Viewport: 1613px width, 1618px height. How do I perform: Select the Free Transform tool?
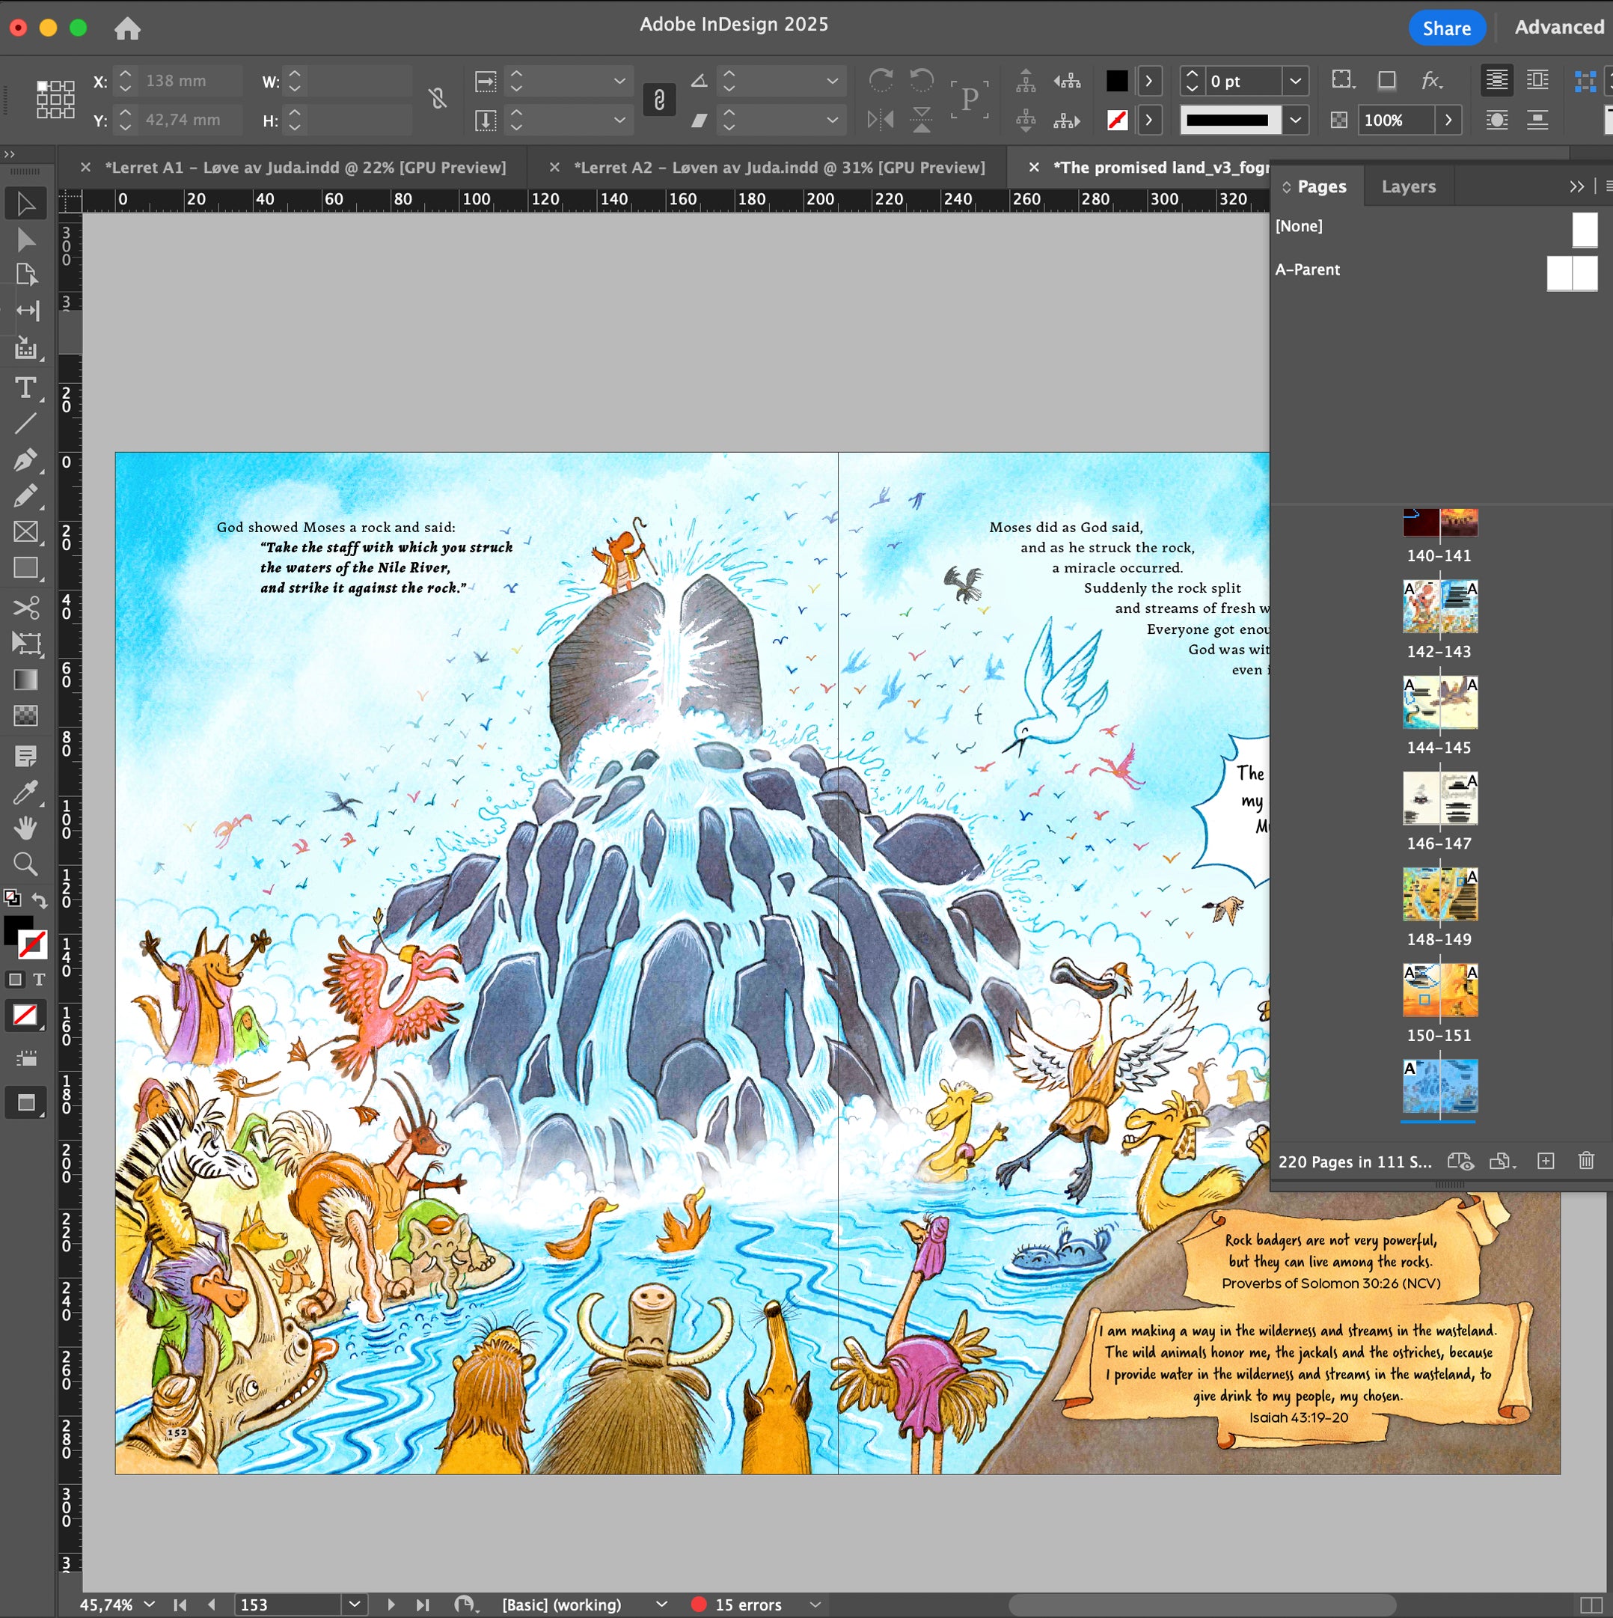point(26,643)
